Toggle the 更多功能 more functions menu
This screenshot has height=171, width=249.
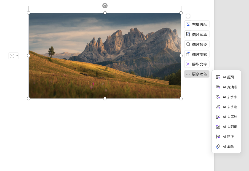click(197, 74)
